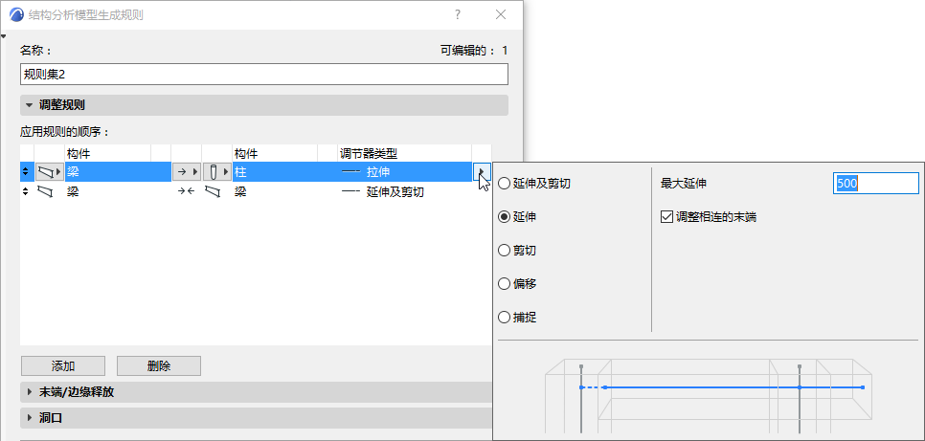Click direction arrow button in first row
The image size is (925, 441).
point(187,172)
